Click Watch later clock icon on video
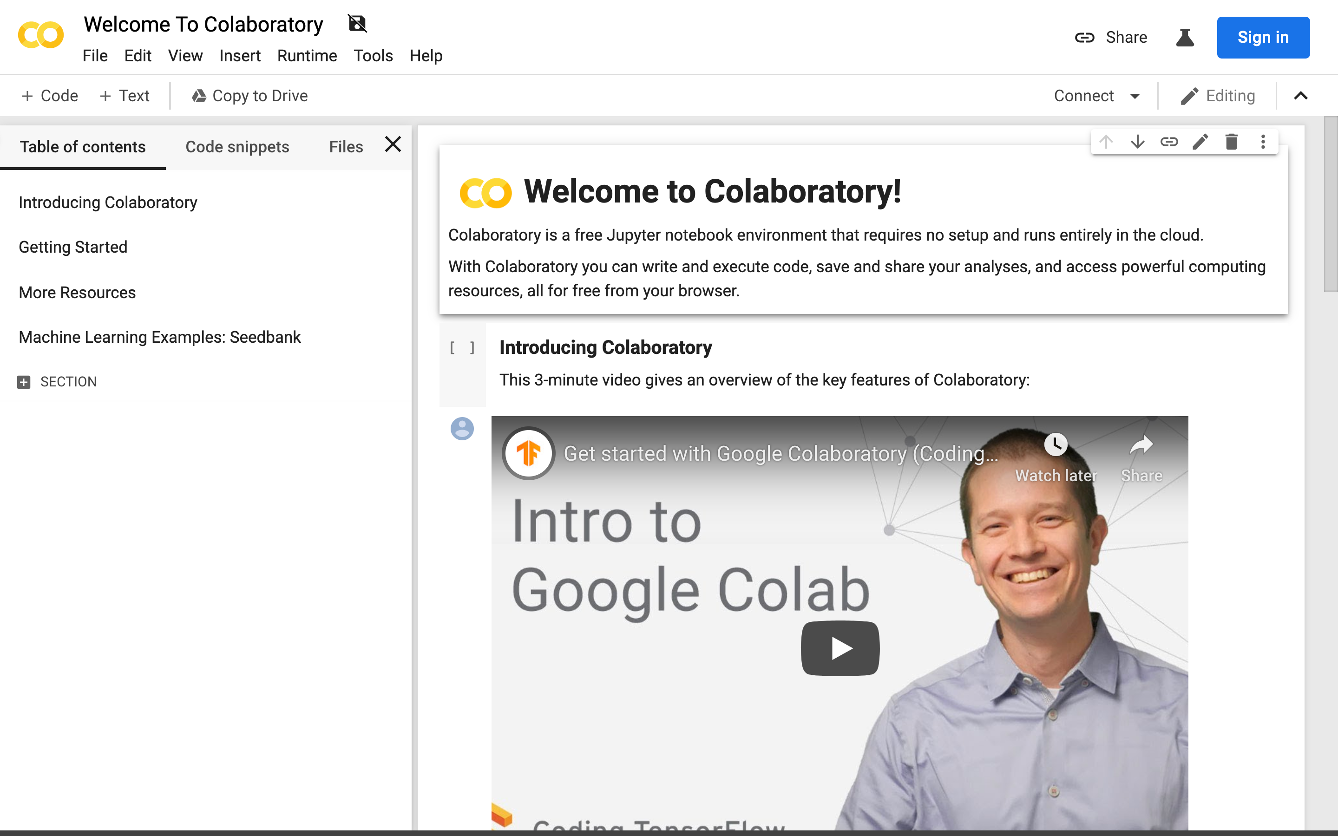1338x836 pixels. pyautogui.click(x=1056, y=444)
